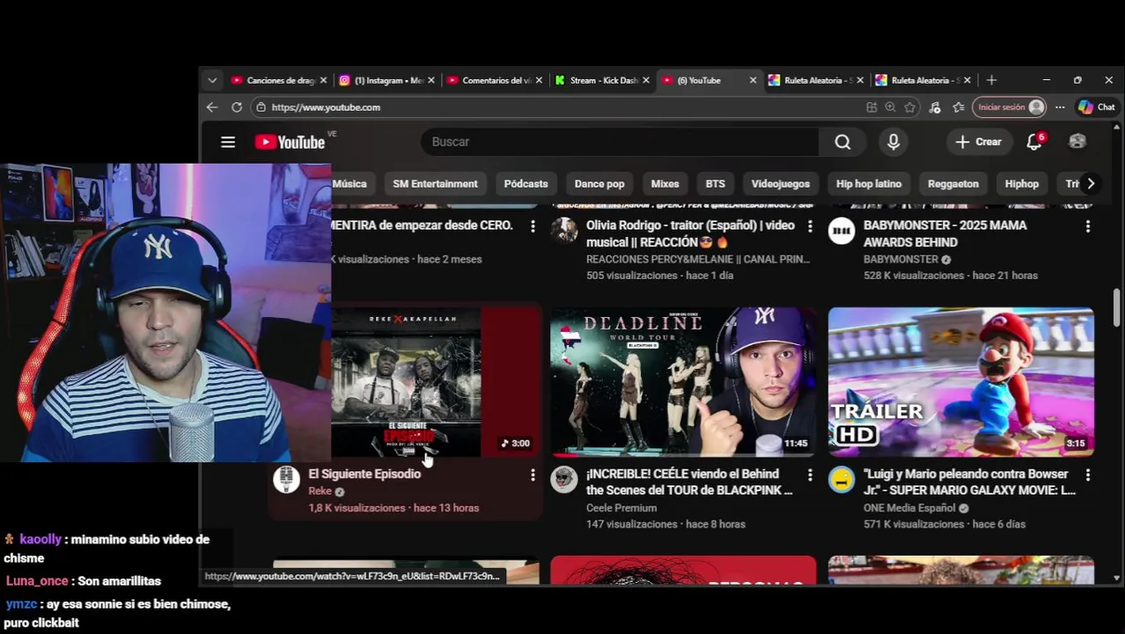This screenshot has width=1125, height=634.
Task: Click the page vertical scrollbar thumb
Action: coord(1117,306)
